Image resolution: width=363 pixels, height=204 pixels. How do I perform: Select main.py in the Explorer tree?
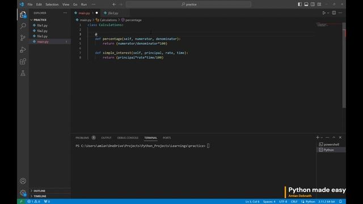50,41
